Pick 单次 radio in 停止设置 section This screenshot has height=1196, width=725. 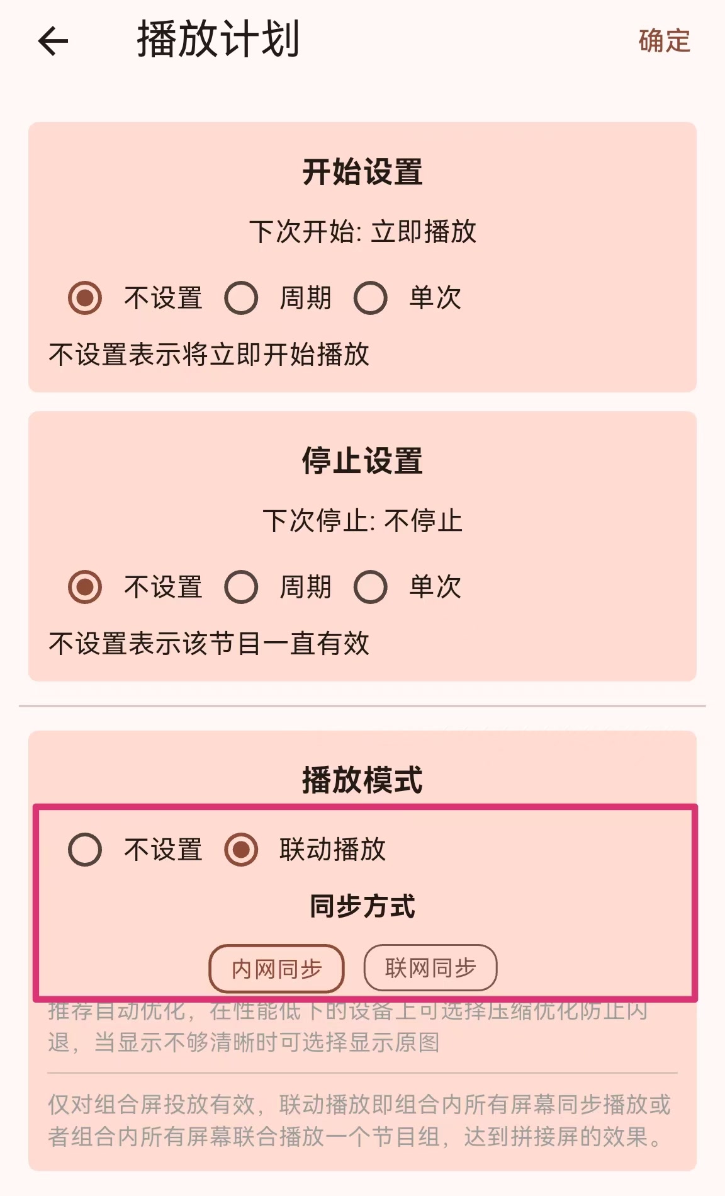point(370,587)
